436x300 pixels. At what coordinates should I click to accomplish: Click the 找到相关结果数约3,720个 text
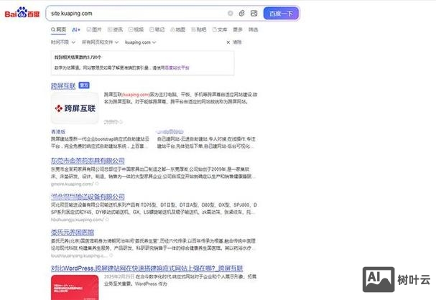click(78, 57)
